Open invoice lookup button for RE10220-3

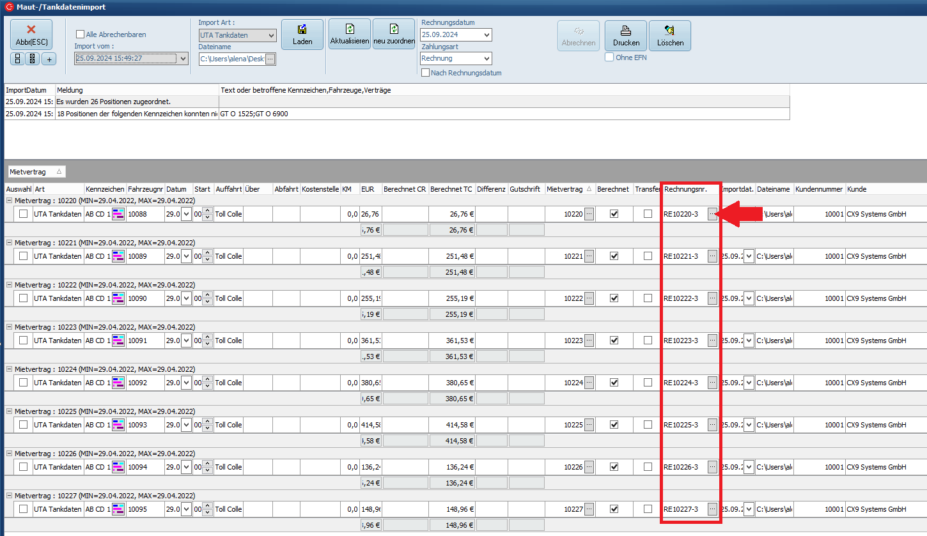tap(712, 214)
